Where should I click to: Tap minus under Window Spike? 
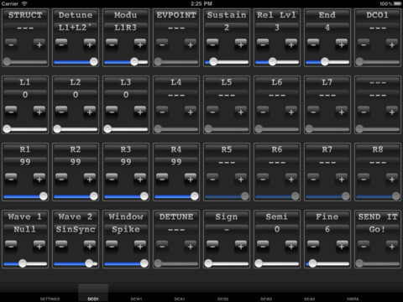pyautogui.click(x=112, y=246)
